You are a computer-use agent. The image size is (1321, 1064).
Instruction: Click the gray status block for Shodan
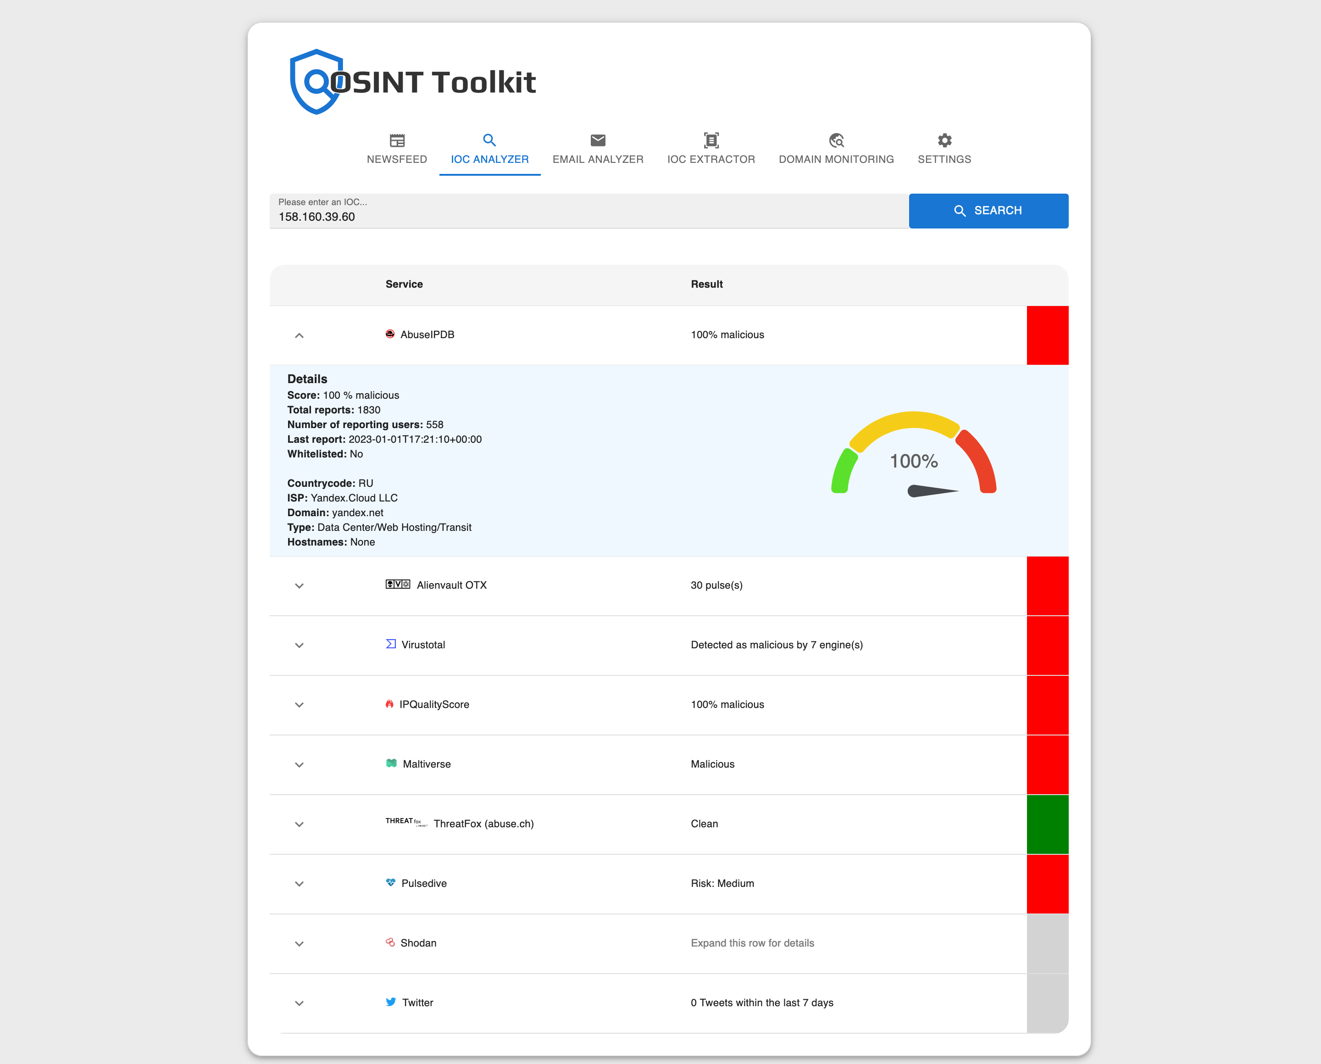pos(1047,944)
